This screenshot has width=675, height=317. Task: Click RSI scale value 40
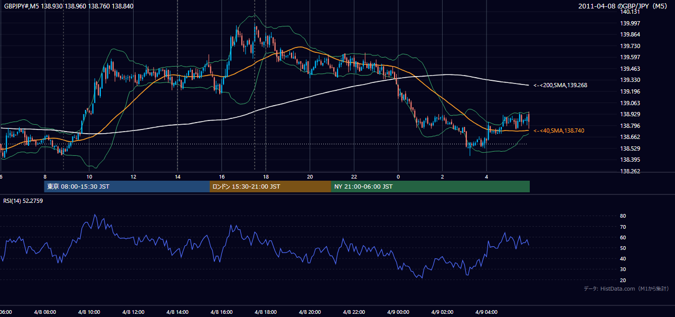coord(623,258)
